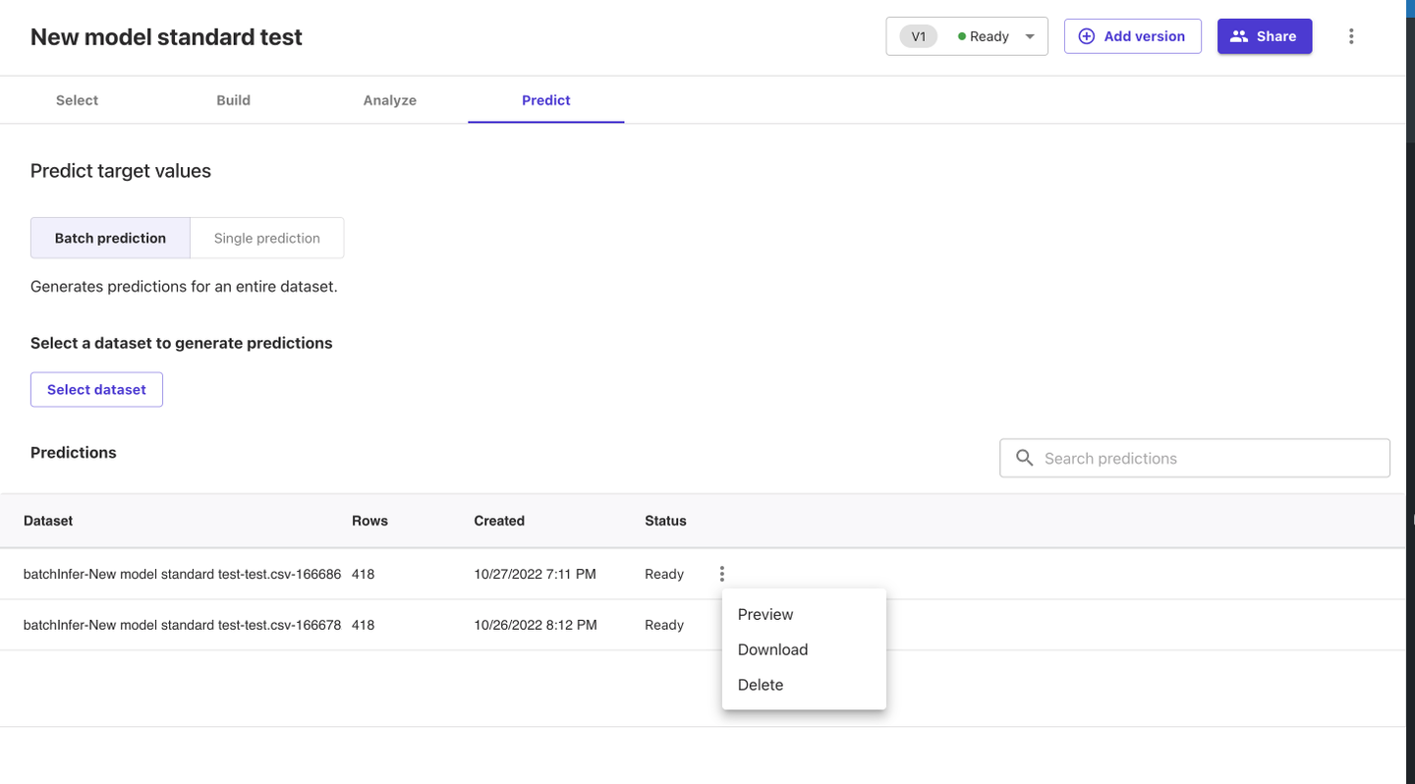Viewport: 1415px width, 784px height.
Task: Click the people icon on Share button
Action: coord(1239,36)
